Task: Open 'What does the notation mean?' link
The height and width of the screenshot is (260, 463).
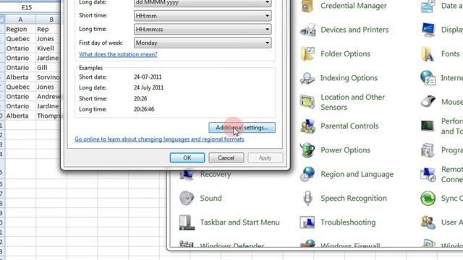Action: (118, 55)
